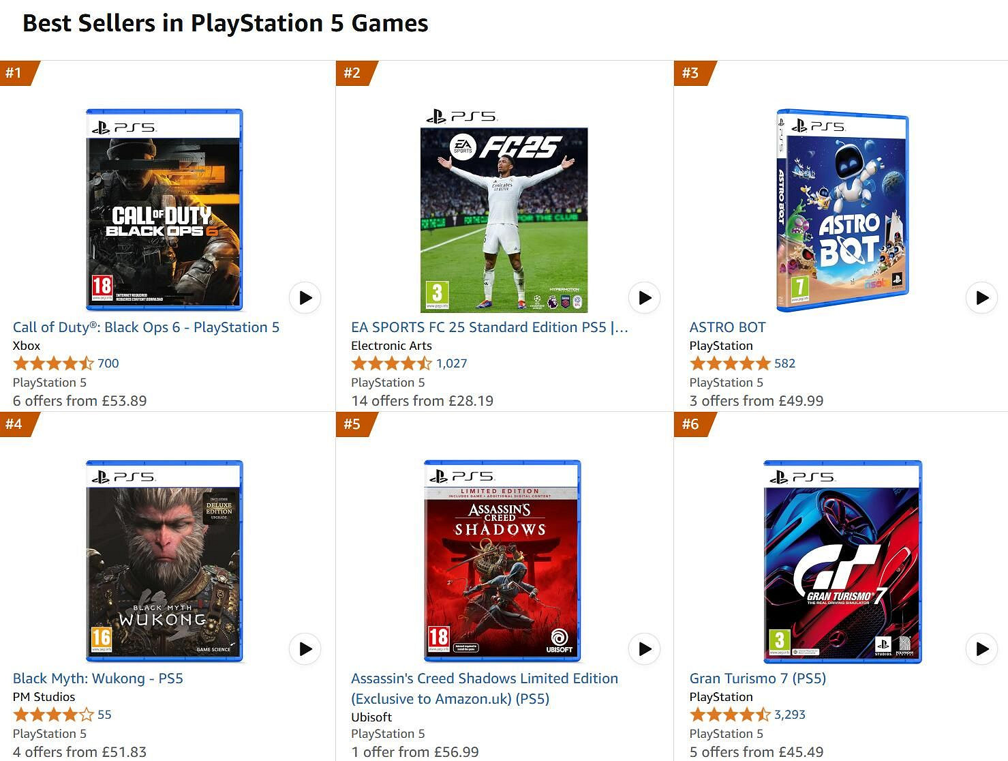This screenshot has width=1008, height=761.
Task: Play the ASTRO BOT product video
Action: click(x=981, y=298)
